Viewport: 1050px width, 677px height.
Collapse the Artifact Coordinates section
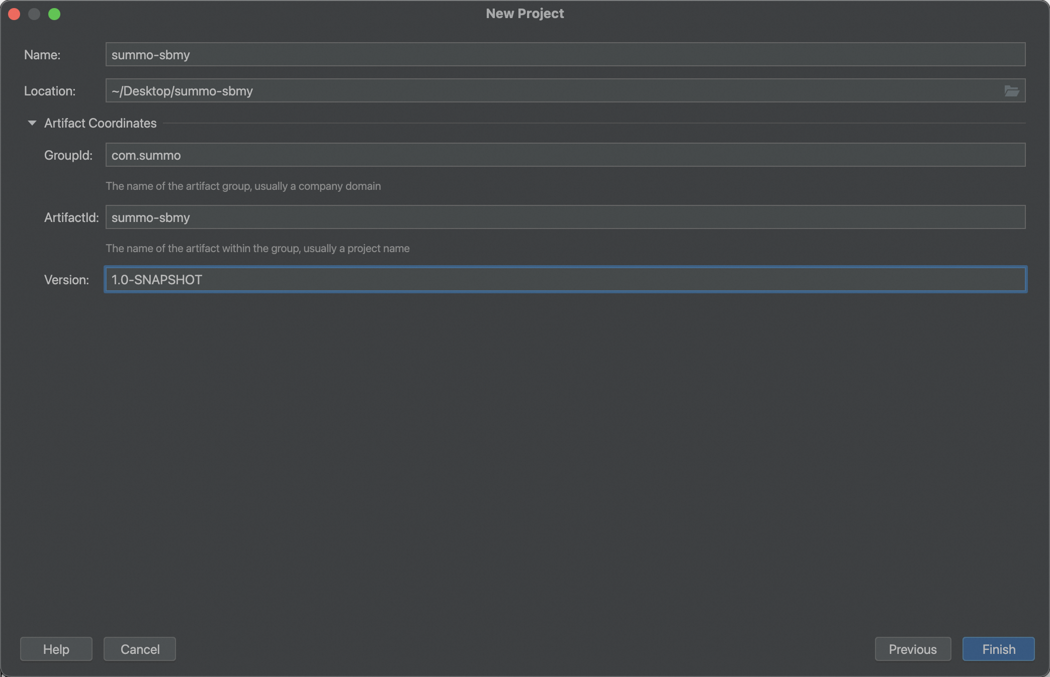click(x=32, y=123)
